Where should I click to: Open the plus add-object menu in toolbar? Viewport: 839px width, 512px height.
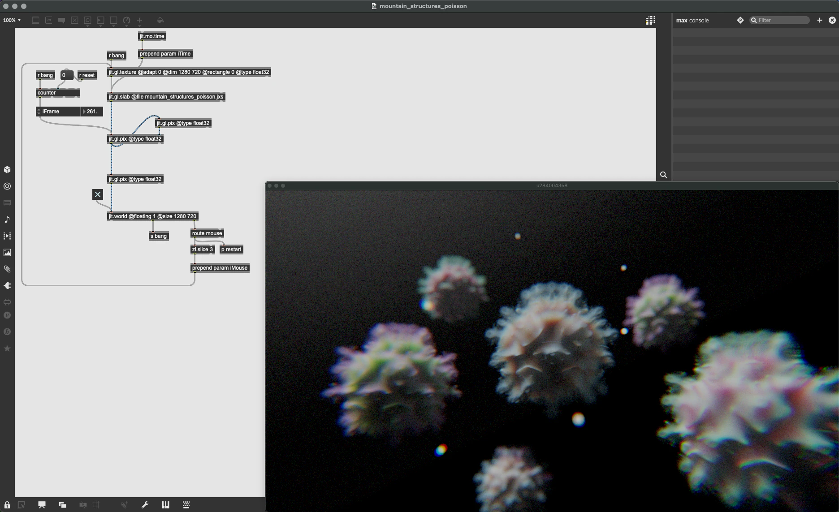[x=140, y=20]
